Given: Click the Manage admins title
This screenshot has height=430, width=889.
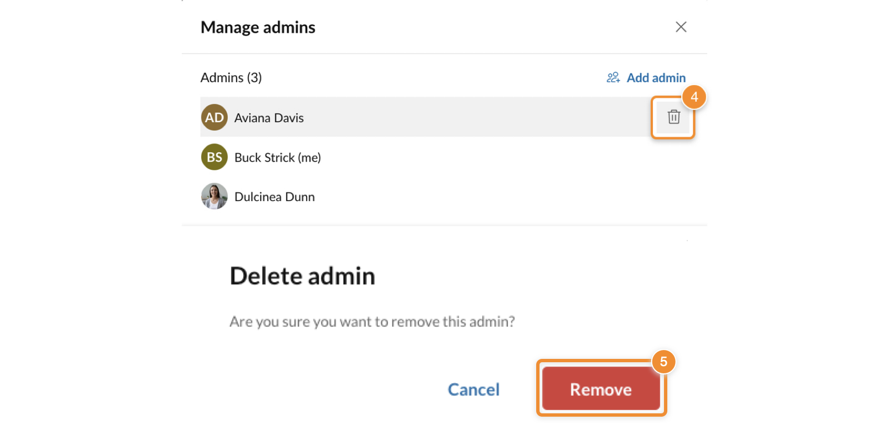Looking at the screenshot, I should click(258, 27).
